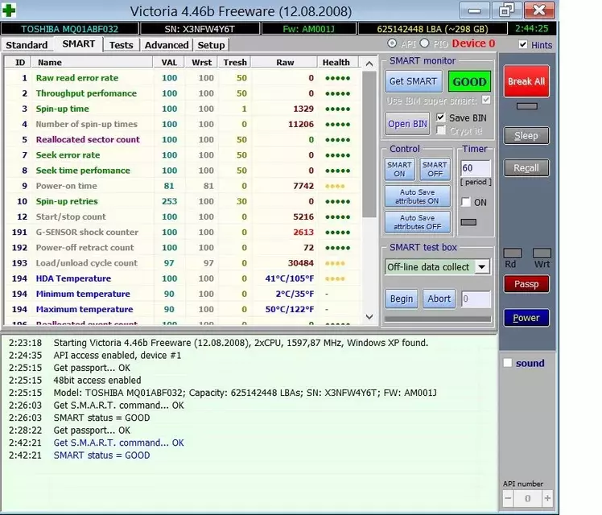Click the SMART test progress bar
The image size is (602, 515).
pos(438,319)
